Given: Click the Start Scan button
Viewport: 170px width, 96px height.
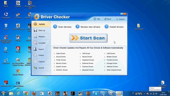Looking at the screenshot, I should (88, 38).
